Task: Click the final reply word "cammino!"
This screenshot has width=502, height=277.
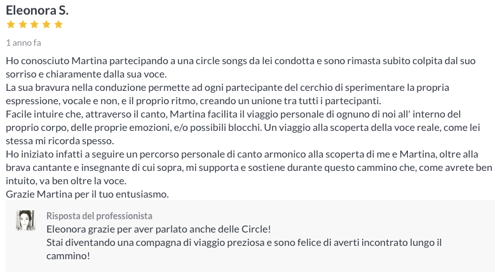Action: point(69,256)
